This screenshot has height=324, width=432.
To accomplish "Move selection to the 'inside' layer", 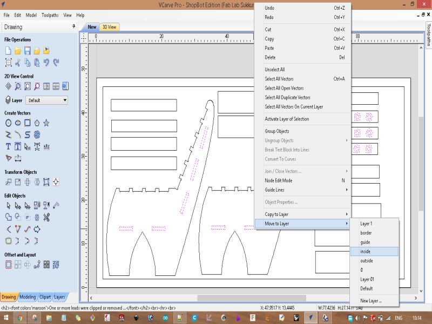I will [374, 251].
